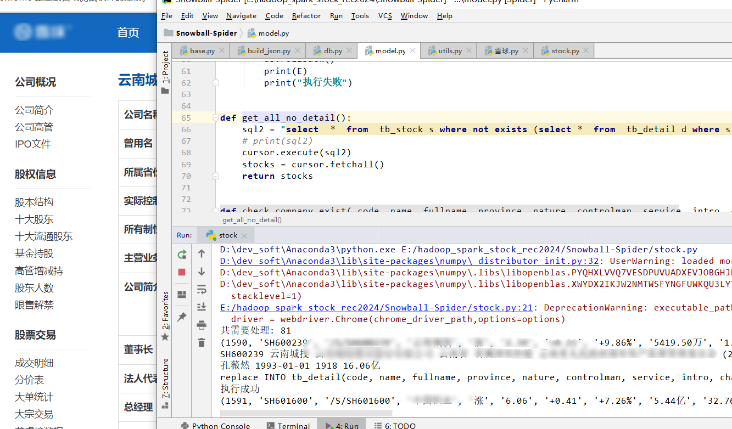Clear all console output with trash icon

click(x=202, y=342)
